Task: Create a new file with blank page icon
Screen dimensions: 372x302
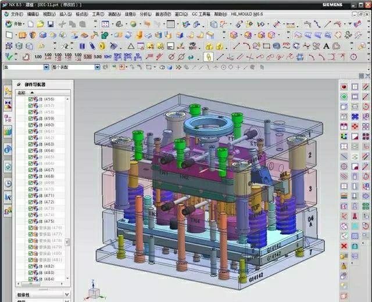Action: tap(31, 24)
